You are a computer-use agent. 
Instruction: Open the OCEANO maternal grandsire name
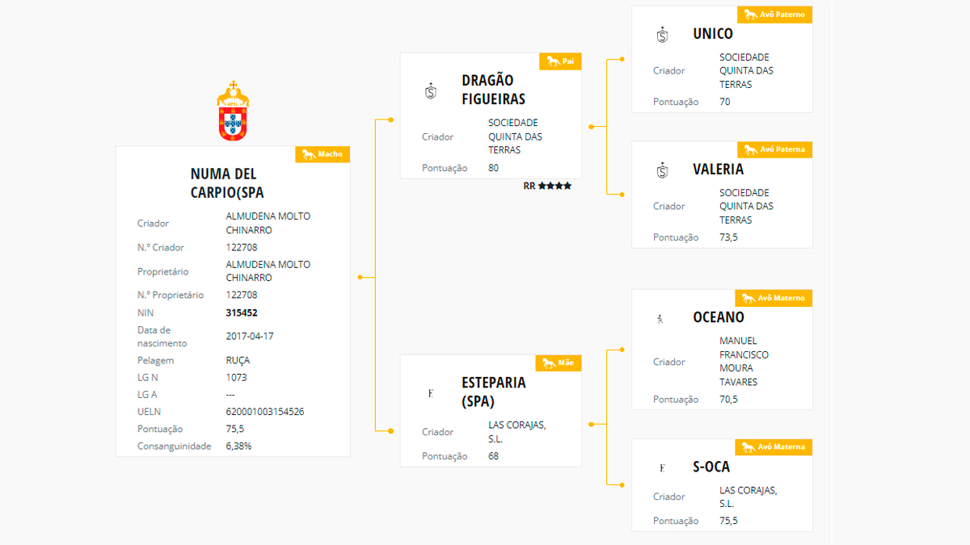(719, 317)
